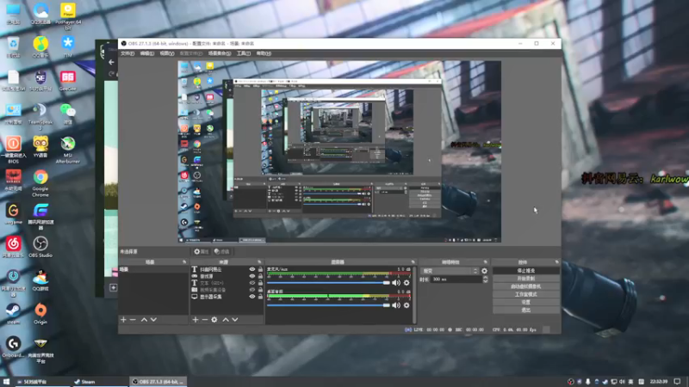The height and width of the screenshot is (387, 689).
Task: Add a new scene with the plus icon
Action: point(123,319)
